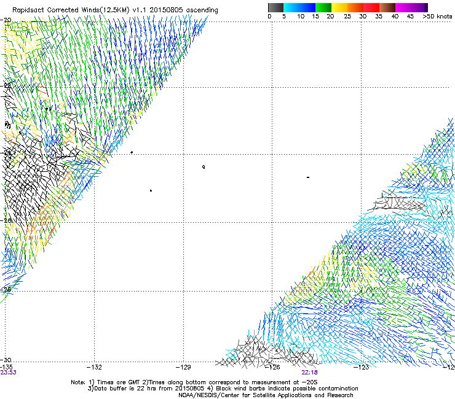The width and height of the screenshot is (455, 399).
Task: Click the "-30" latitude axis label
Action: (x=6, y=360)
